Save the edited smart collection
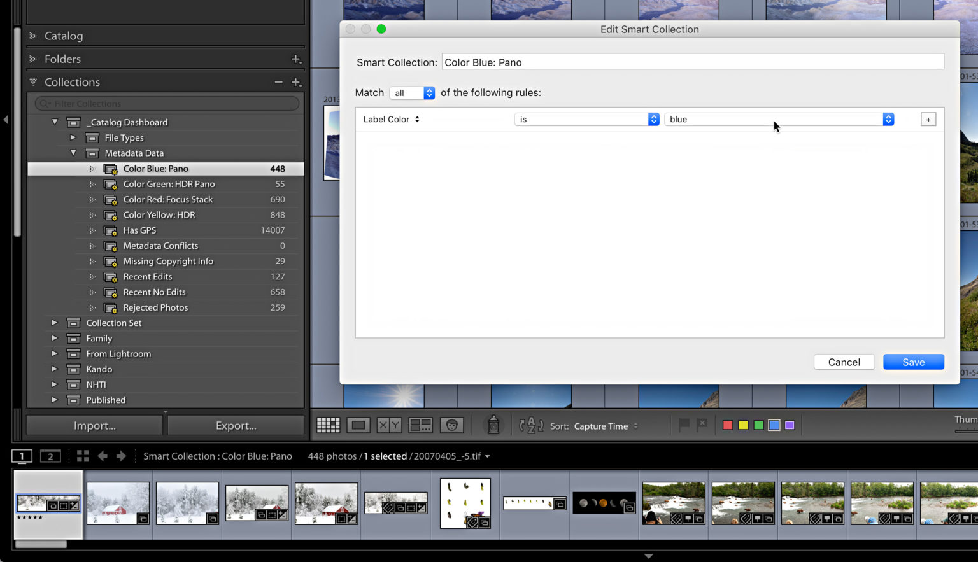 [x=914, y=362]
